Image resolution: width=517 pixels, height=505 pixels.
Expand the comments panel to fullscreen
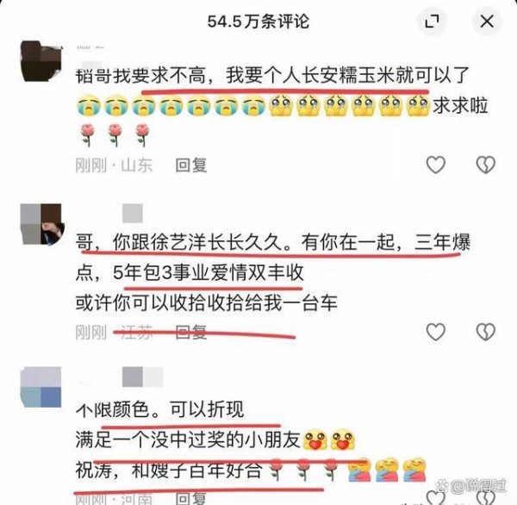click(432, 22)
